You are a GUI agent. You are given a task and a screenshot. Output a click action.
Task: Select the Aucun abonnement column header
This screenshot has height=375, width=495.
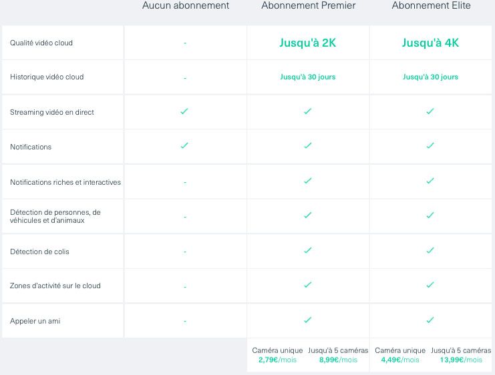(x=185, y=6)
